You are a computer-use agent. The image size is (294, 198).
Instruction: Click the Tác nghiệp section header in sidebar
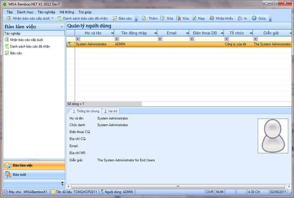pyautogui.click(x=34, y=34)
